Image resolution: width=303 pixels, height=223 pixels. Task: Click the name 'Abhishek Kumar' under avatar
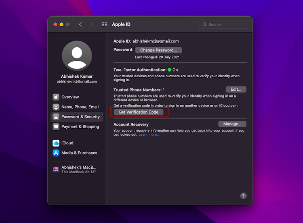77,76
